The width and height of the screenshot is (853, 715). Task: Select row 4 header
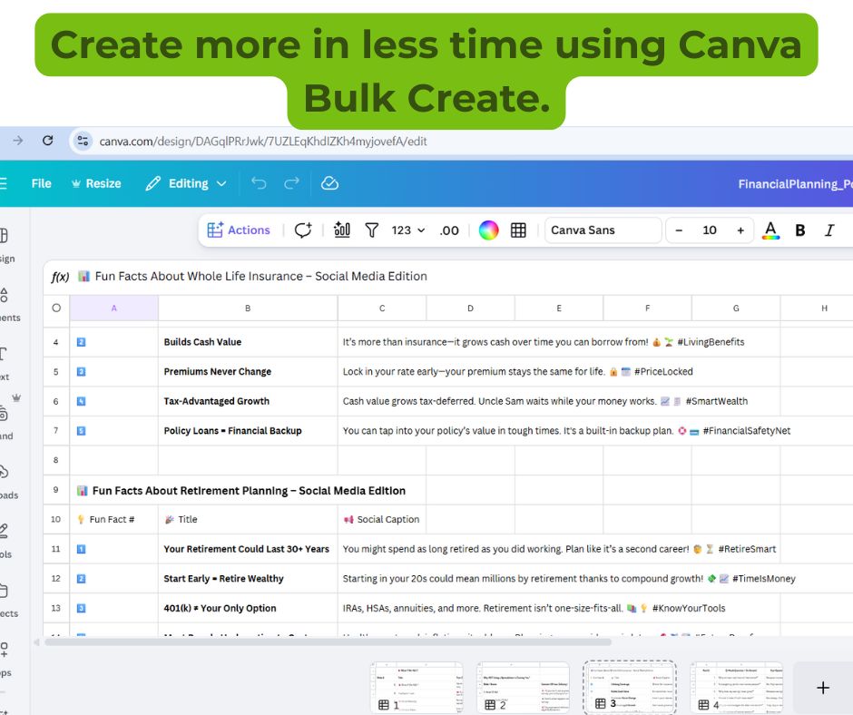[x=56, y=342]
